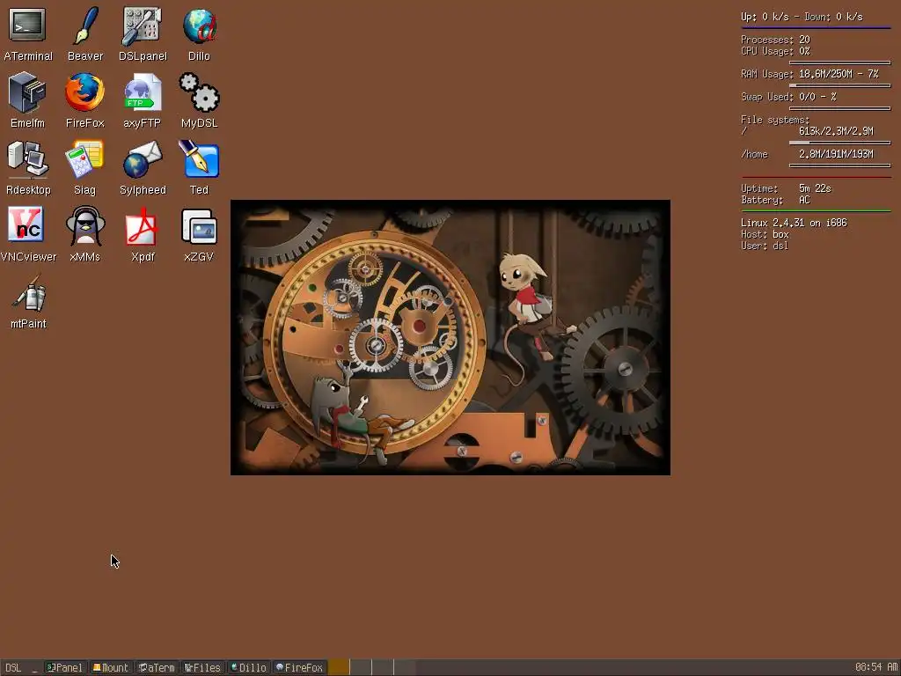Click the 08:54 AM taskbar clock
Screen dimensions: 901x676
tap(875, 667)
